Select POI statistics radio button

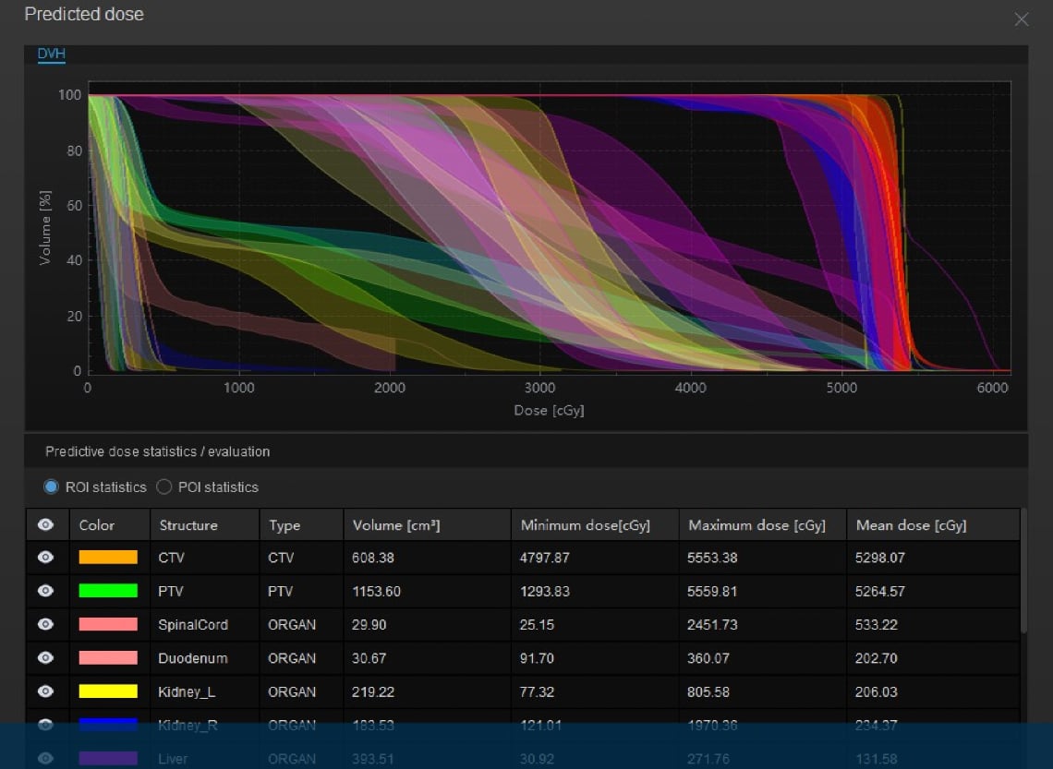pyautogui.click(x=163, y=487)
